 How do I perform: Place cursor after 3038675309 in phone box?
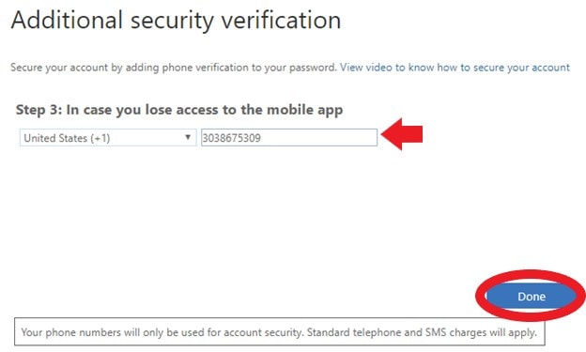click(x=262, y=138)
